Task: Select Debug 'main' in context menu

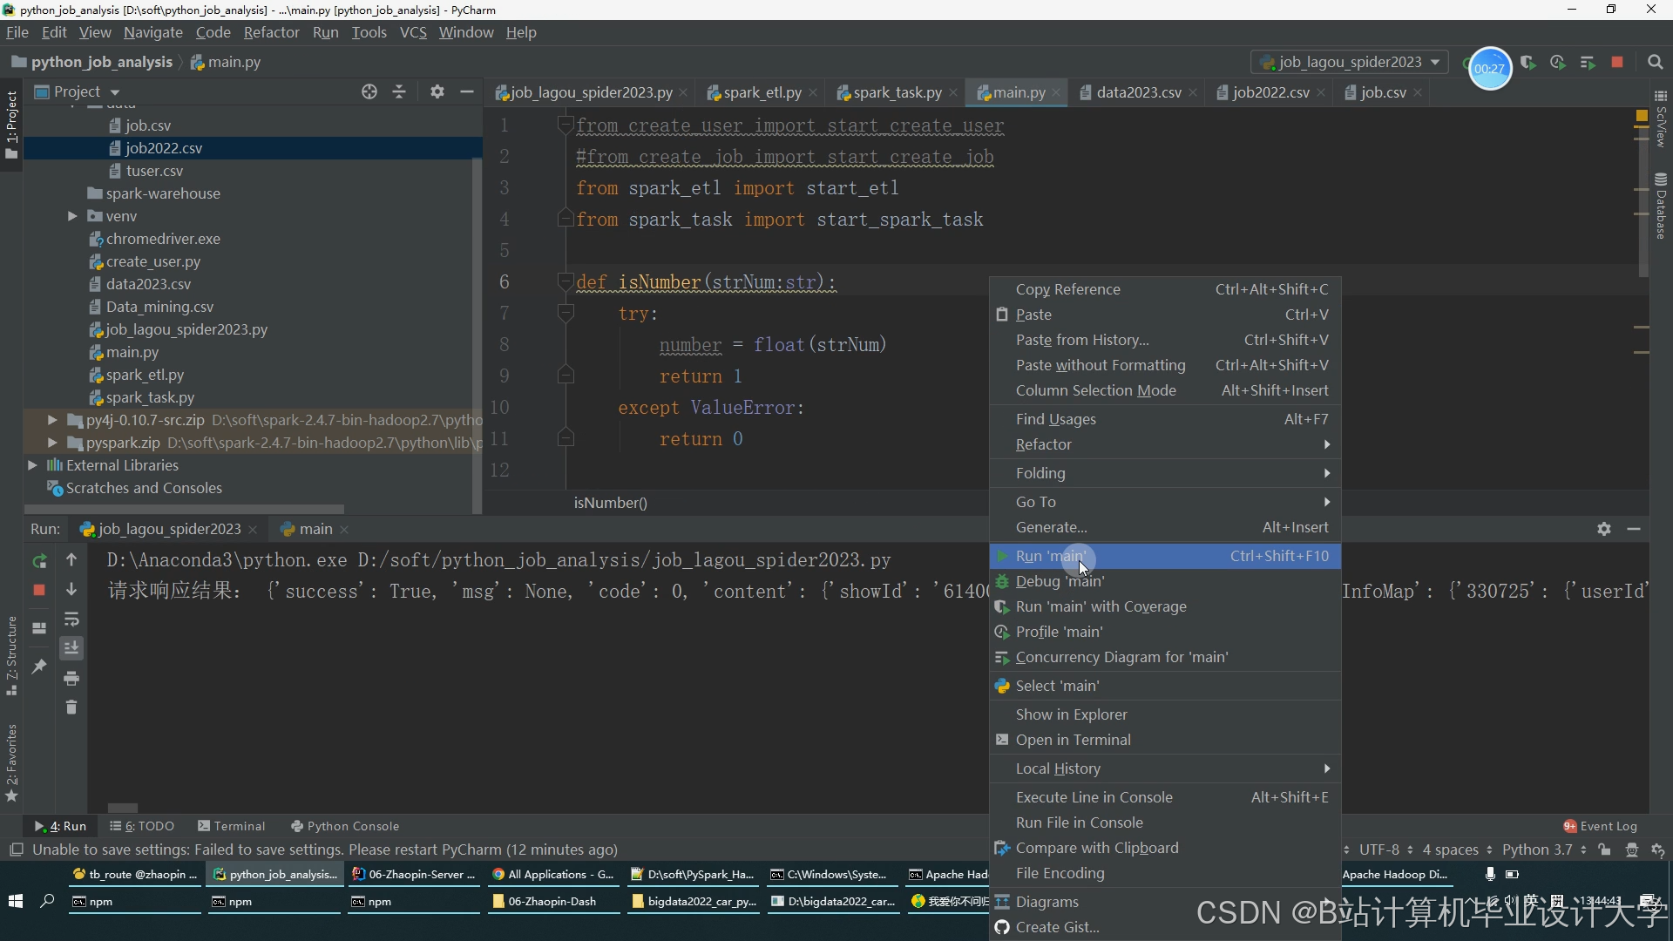Action: [x=1060, y=581]
